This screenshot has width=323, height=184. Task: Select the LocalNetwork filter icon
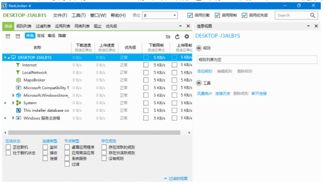point(18,72)
